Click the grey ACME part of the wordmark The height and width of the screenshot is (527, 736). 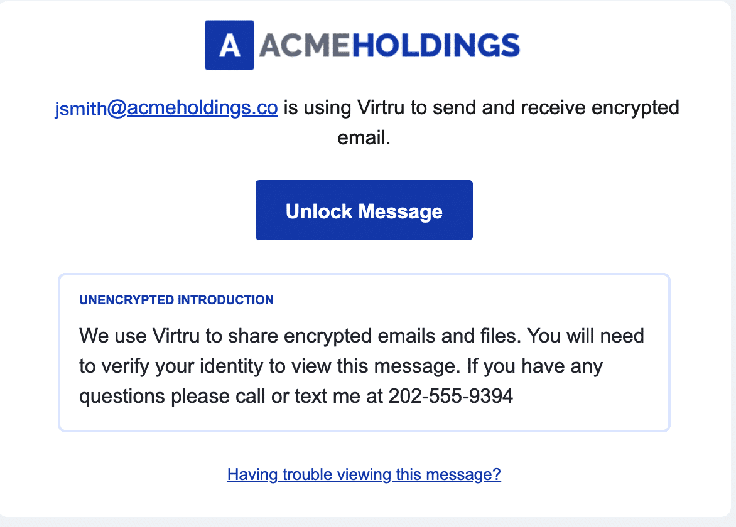[305, 45]
